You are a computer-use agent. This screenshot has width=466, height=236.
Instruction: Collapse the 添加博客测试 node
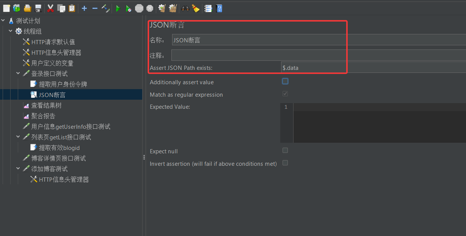(x=18, y=168)
